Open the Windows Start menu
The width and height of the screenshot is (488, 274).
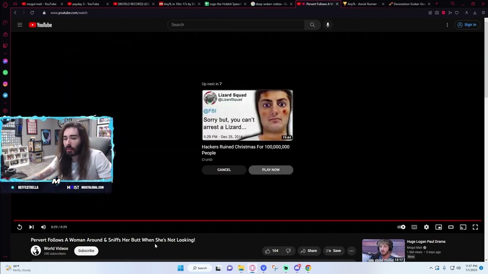point(180,268)
